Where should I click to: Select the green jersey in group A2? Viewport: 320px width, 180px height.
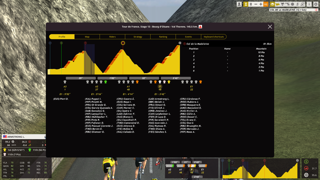pyautogui.click(x=105, y=82)
